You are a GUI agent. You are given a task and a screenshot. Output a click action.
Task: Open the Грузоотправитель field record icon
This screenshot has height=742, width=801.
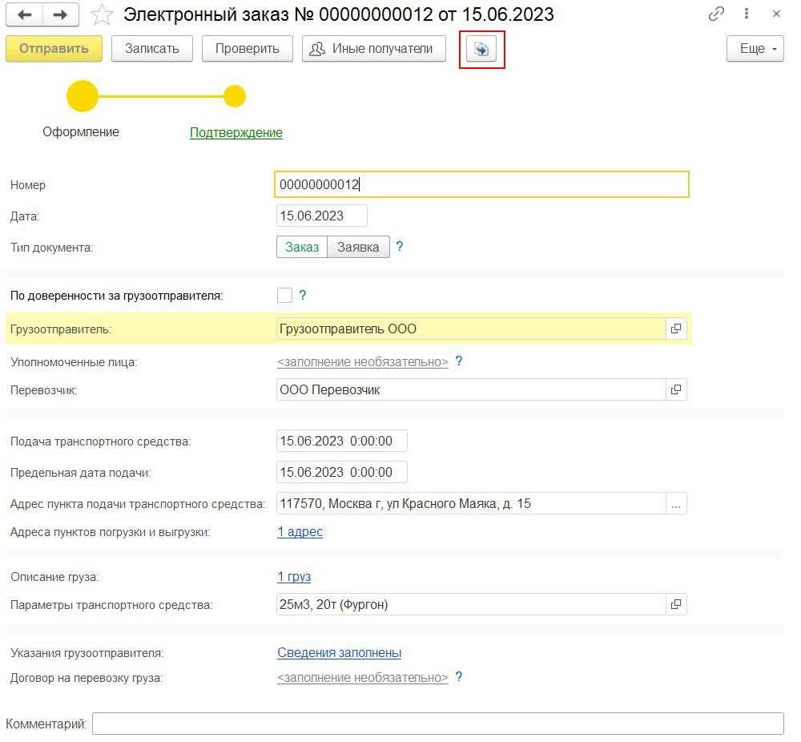(x=676, y=329)
